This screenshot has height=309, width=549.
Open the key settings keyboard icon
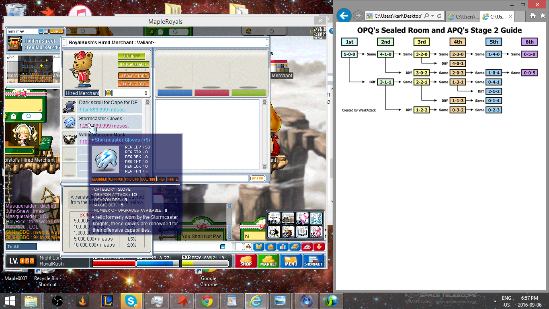pyautogui.click(x=307, y=247)
